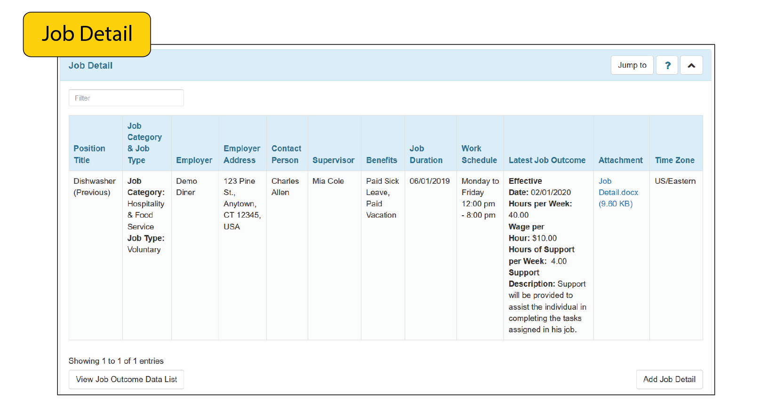Image resolution: width=768 pixels, height=415 pixels.
Task: Click the blue Job Detail panel heading
Action: coord(90,66)
